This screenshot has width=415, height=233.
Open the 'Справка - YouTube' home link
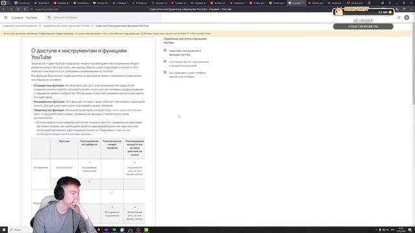pos(25,17)
